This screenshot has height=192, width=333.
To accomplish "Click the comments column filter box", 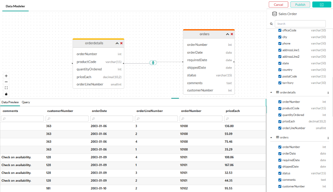I will point(23,118).
